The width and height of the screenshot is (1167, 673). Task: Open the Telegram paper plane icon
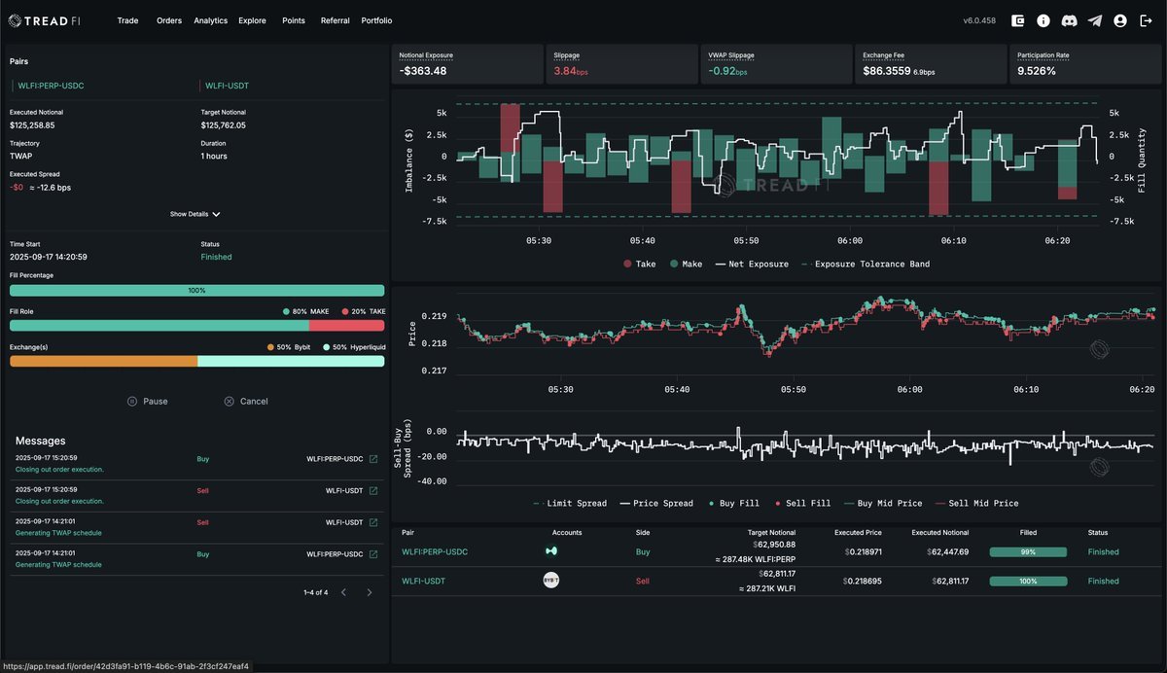tap(1095, 20)
